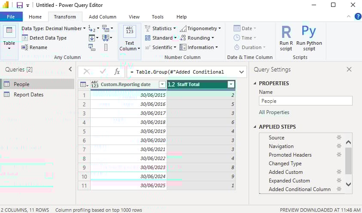Viewport: 362px width, 213px height.
Task: Select the Report Dates query
Action: [28, 95]
